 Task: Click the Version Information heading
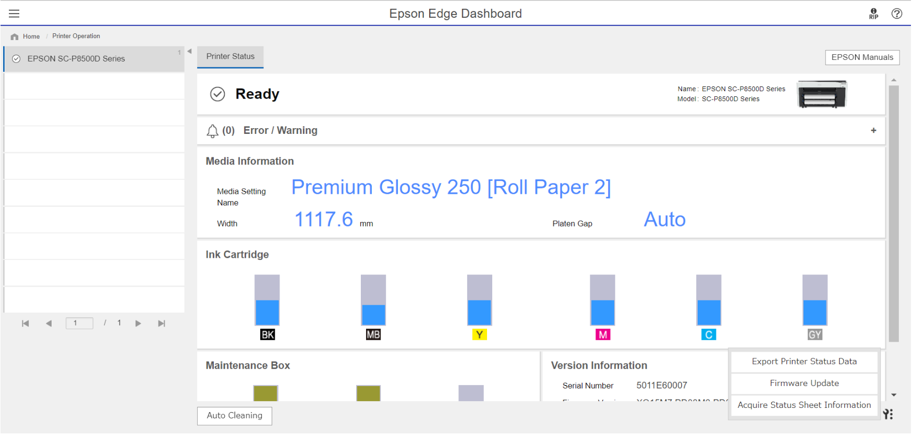tap(599, 366)
